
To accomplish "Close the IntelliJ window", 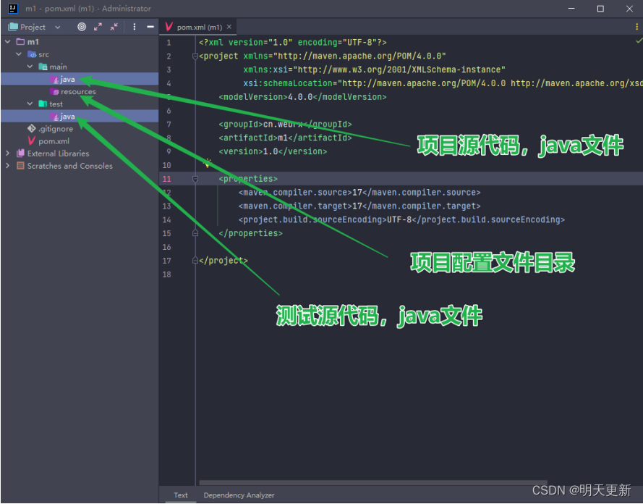I will click(629, 9).
